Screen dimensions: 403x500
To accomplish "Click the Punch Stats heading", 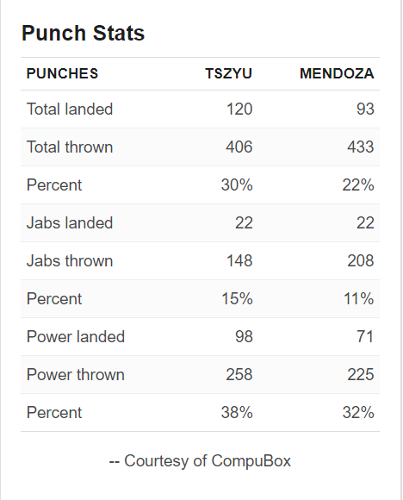I will point(83,33).
